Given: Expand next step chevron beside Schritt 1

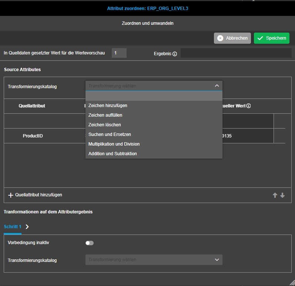Looking at the screenshot, I should tap(27, 227).
